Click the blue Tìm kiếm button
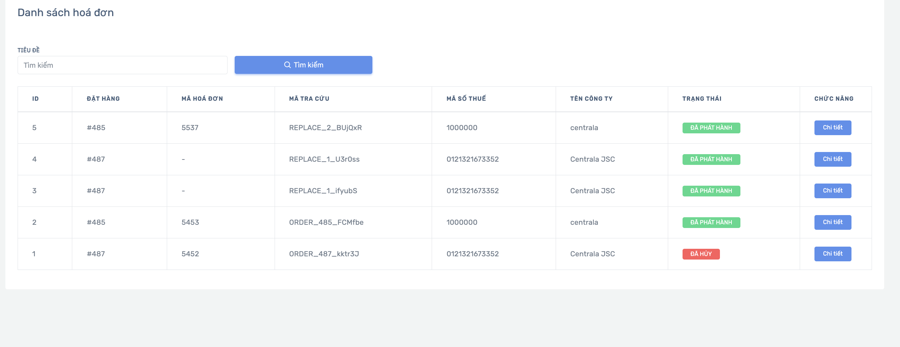This screenshot has width=900, height=347. [303, 65]
